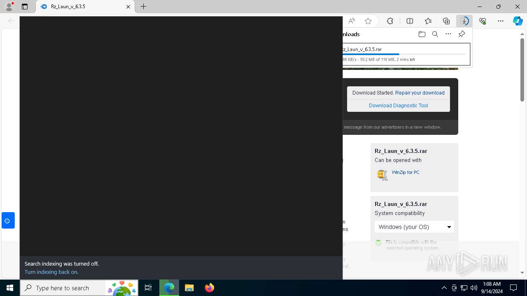Search downloads in the Downloads panel
The height and width of the screenshot is (296, 527).
435,34
